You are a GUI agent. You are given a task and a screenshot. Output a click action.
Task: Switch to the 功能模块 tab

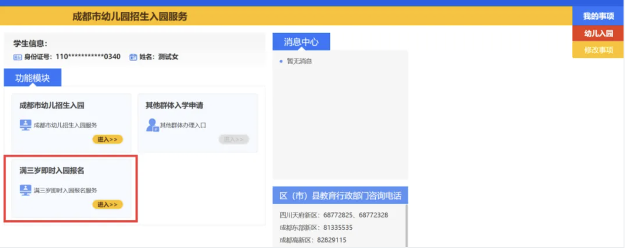(33, 78)
